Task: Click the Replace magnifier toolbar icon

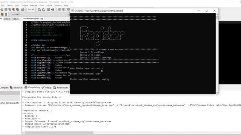Action: click(x=43, y=9)
